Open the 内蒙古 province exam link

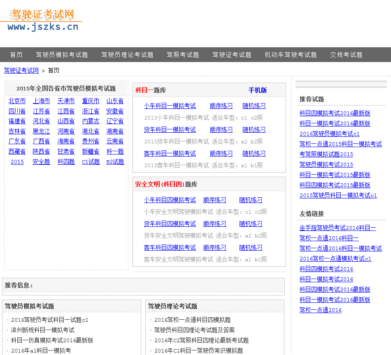pyautogui.click(x=91, y=121)
